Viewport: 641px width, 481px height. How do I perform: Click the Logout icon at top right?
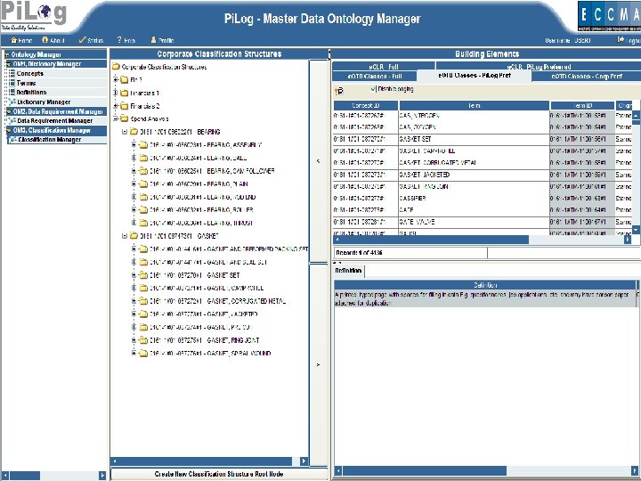click(x=621, y=40)
